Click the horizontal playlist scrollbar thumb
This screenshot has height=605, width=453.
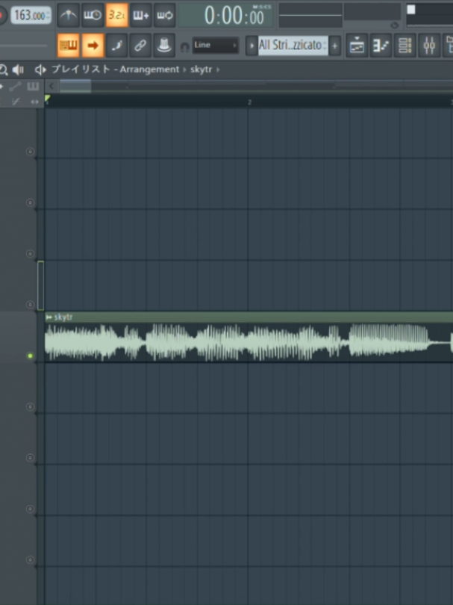click(x=75, y=87)
